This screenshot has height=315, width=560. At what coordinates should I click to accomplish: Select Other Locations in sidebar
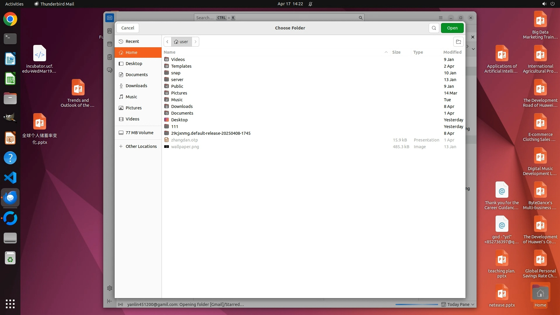[x=141, y=146]
